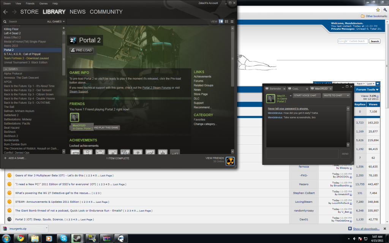
Task: Open the insurgents.zip download options arrow
Action: tap(46, 228)
